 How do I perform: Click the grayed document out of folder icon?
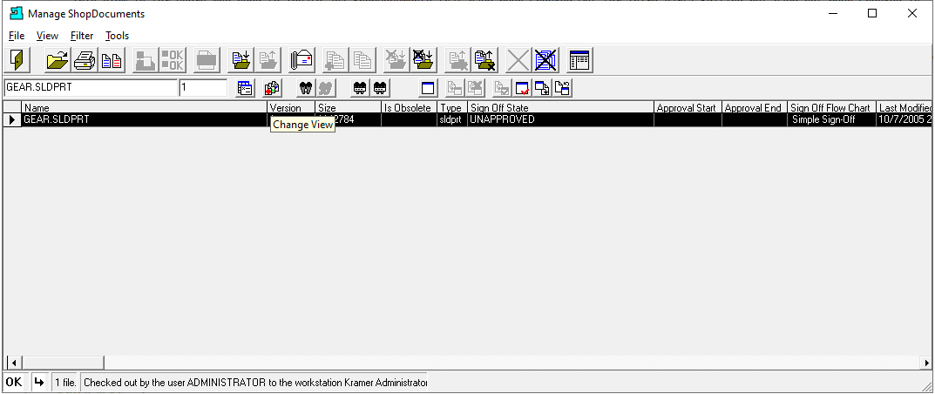268,60
